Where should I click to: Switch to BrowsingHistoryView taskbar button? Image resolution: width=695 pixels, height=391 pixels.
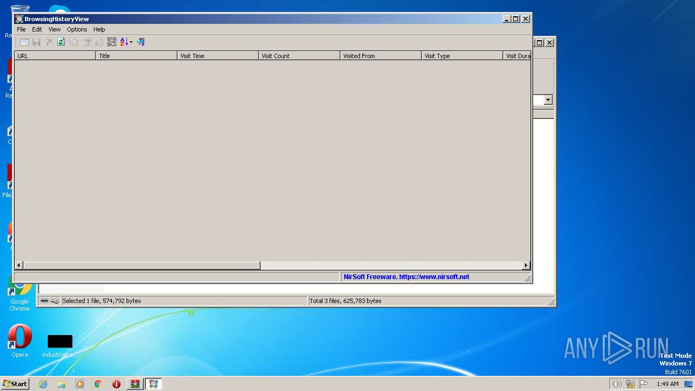pyautogui.click(x=153, y=384)
